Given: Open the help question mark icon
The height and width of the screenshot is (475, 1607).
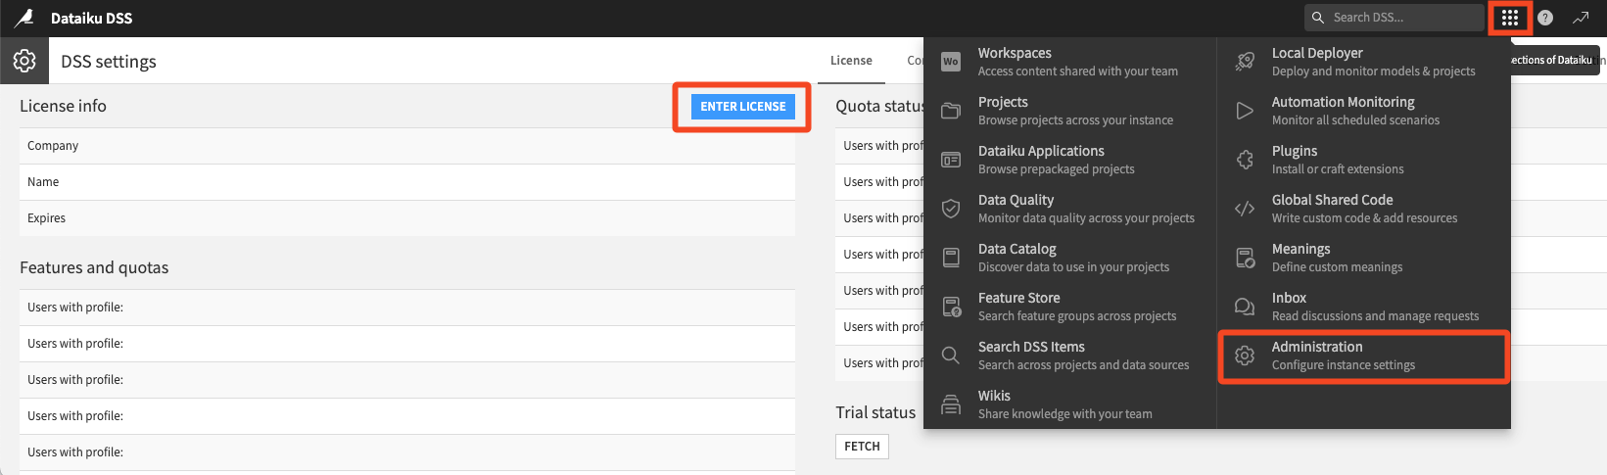Looking at the screenshot, I should 1545,18.
